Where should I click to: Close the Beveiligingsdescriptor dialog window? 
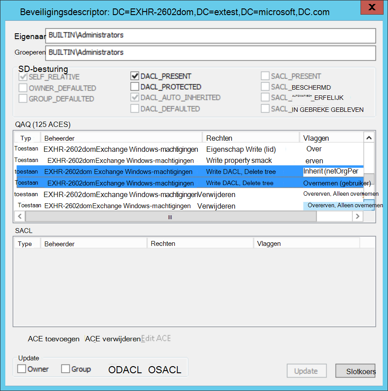pyautogui.click(x=372, y=7)
